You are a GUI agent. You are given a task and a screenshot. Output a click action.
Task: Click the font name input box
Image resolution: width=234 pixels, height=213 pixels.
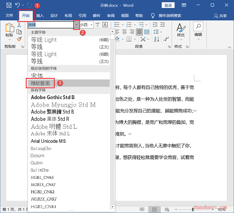point(51,25)
